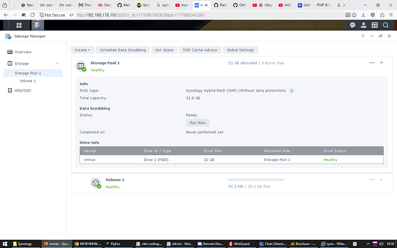397x248 pixels.
Task: Show hidden system tray icons chevron
Action: point(368,244)
